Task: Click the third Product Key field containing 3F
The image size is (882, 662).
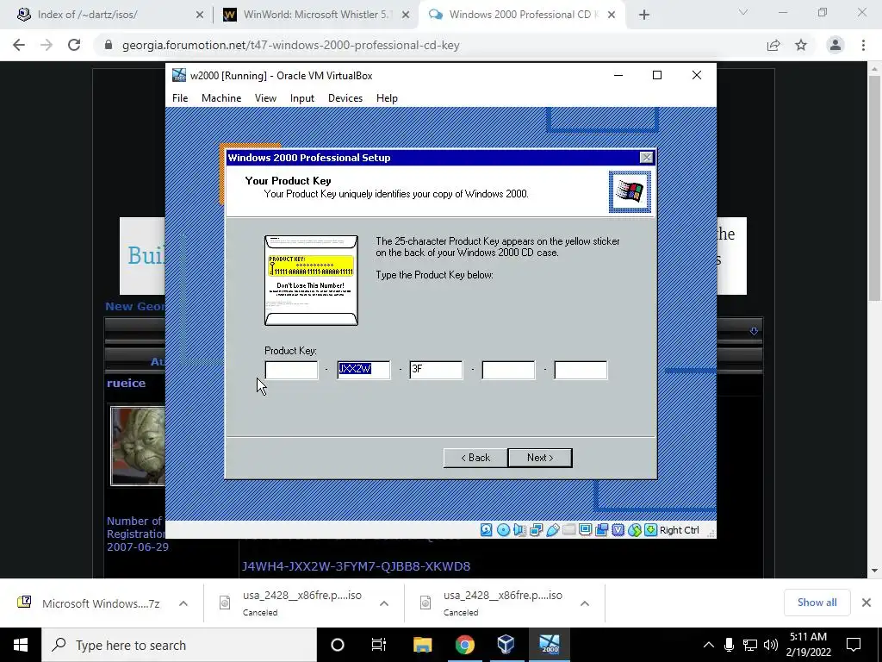Action: pyautogui.click(x=436, y=370)
